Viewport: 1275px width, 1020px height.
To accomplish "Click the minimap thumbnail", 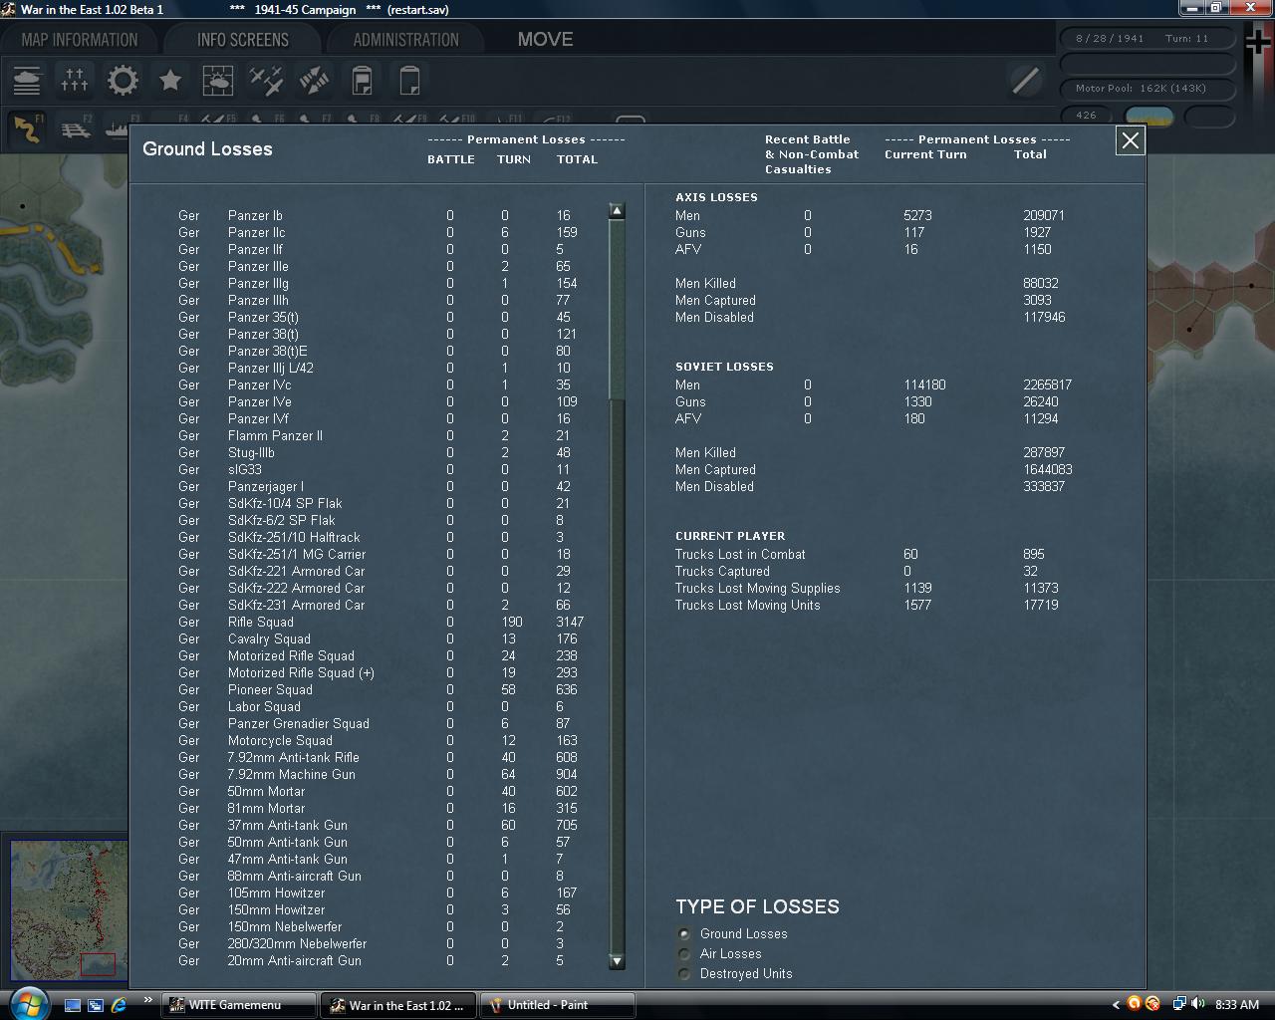I will click(69, 910).
